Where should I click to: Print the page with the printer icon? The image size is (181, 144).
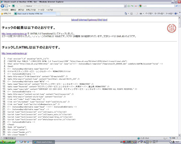pos(141,14)
